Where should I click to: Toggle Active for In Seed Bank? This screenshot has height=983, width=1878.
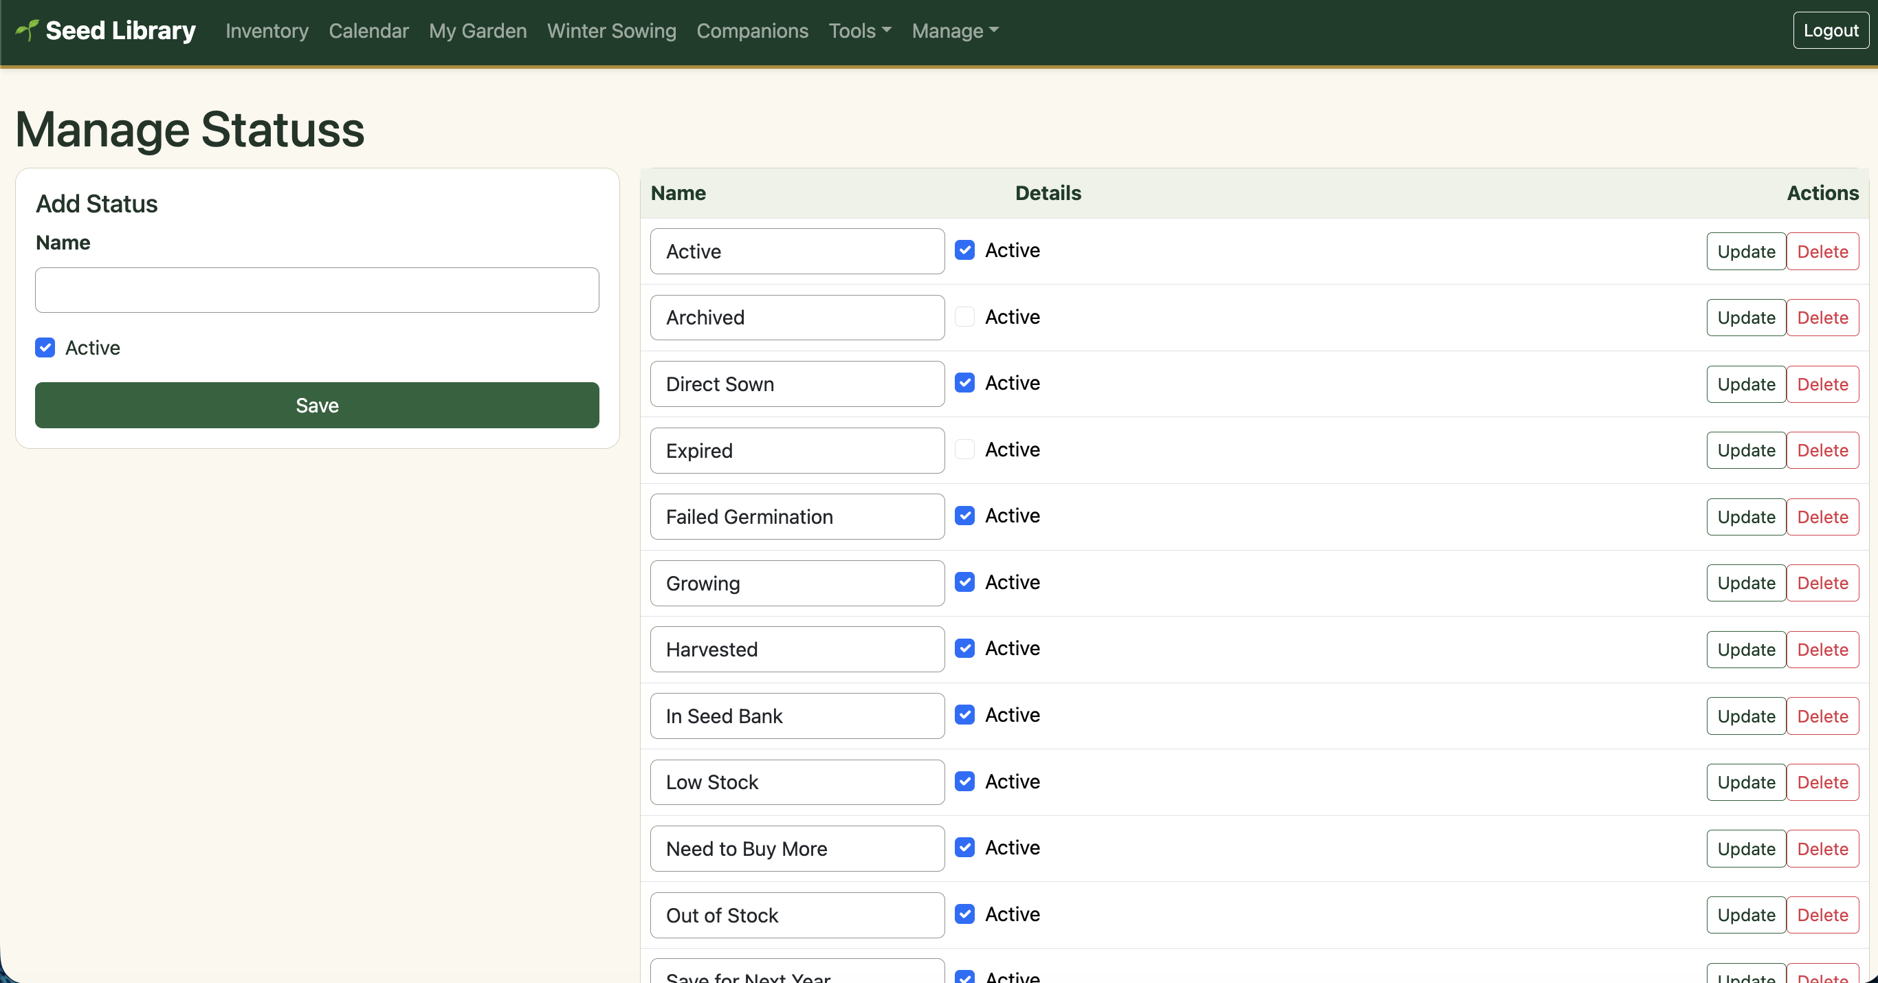964,715
